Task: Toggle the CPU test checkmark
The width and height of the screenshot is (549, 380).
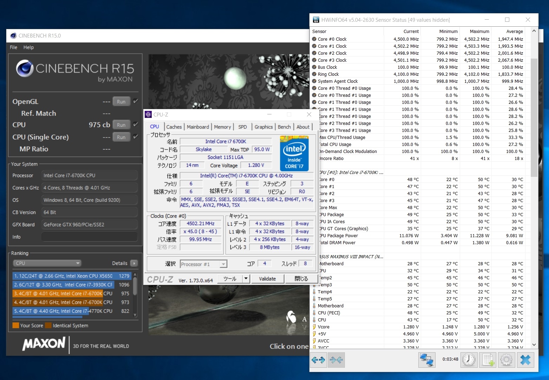Action: click(136, 124)
